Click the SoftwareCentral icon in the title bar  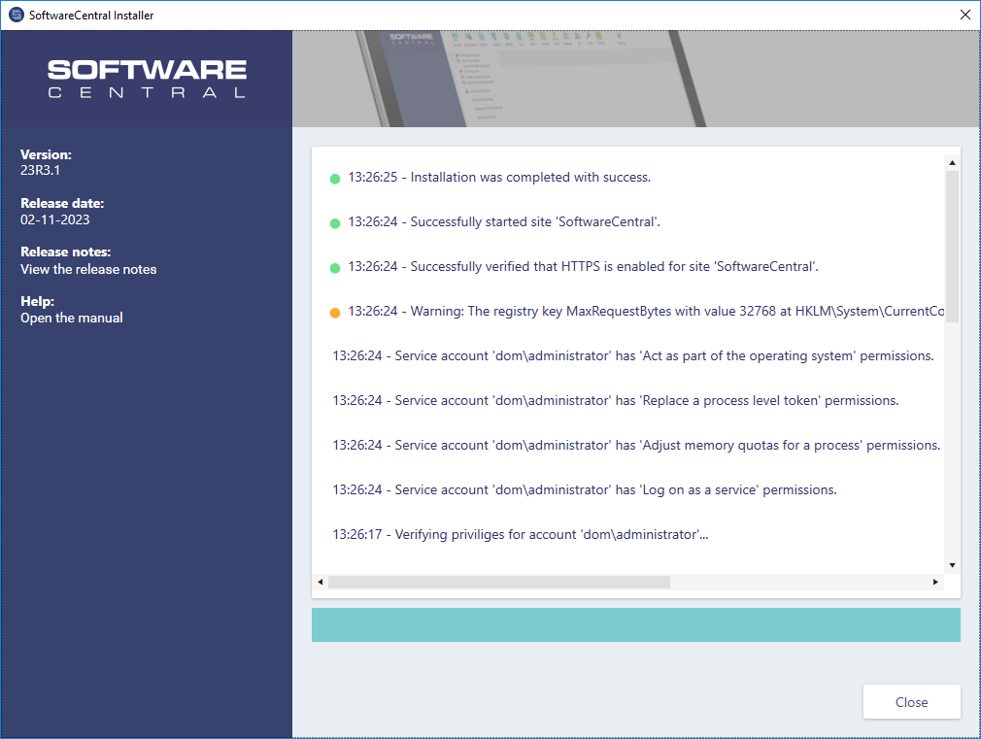pos(16,16)
